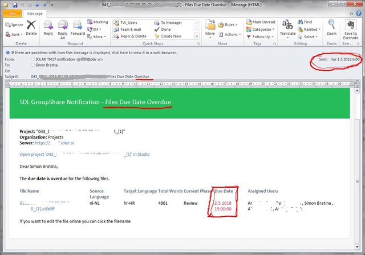This screenshot has height=255, width=365.
Task: Click the Review phase cell
Action: pos(190,203)
